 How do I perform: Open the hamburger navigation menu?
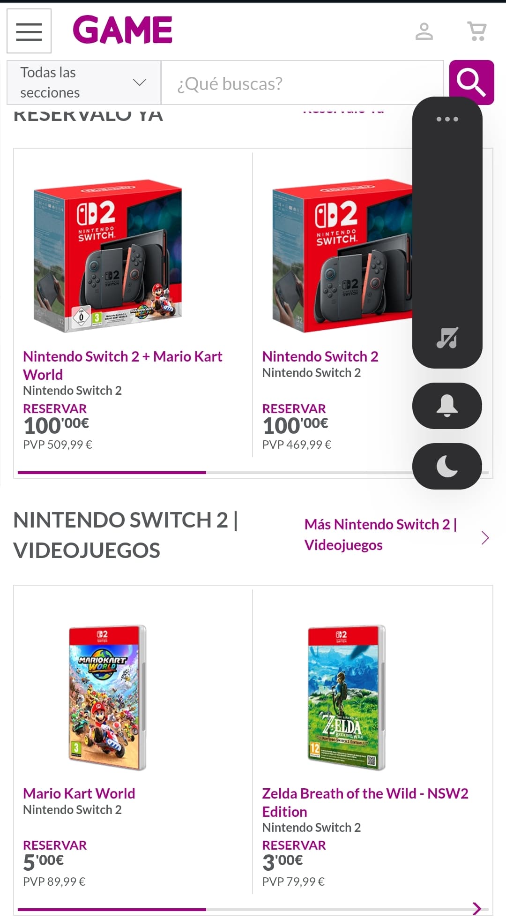[x=29, y=31]
